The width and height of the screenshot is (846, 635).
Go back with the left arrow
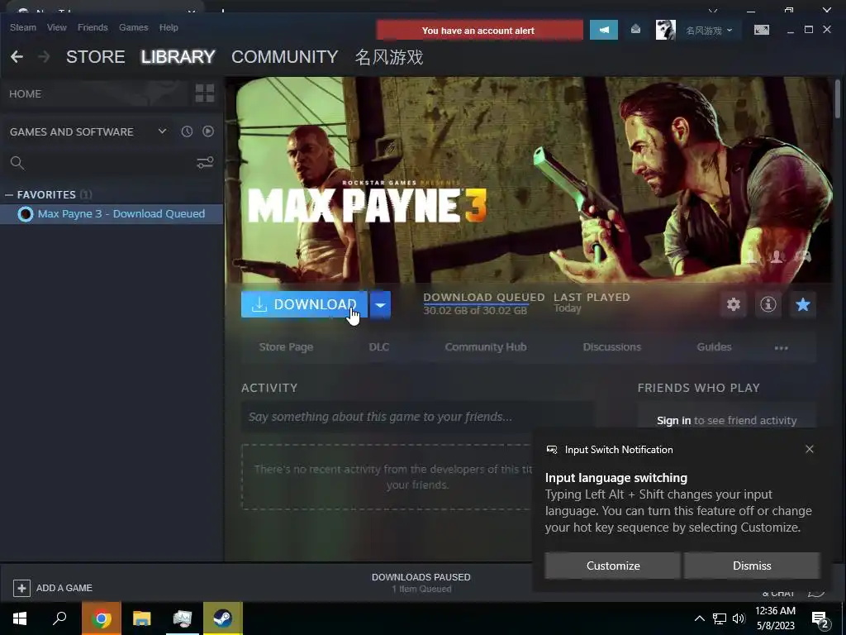(17, 57)
